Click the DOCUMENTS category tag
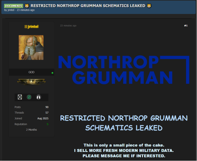 coord(13,6)
